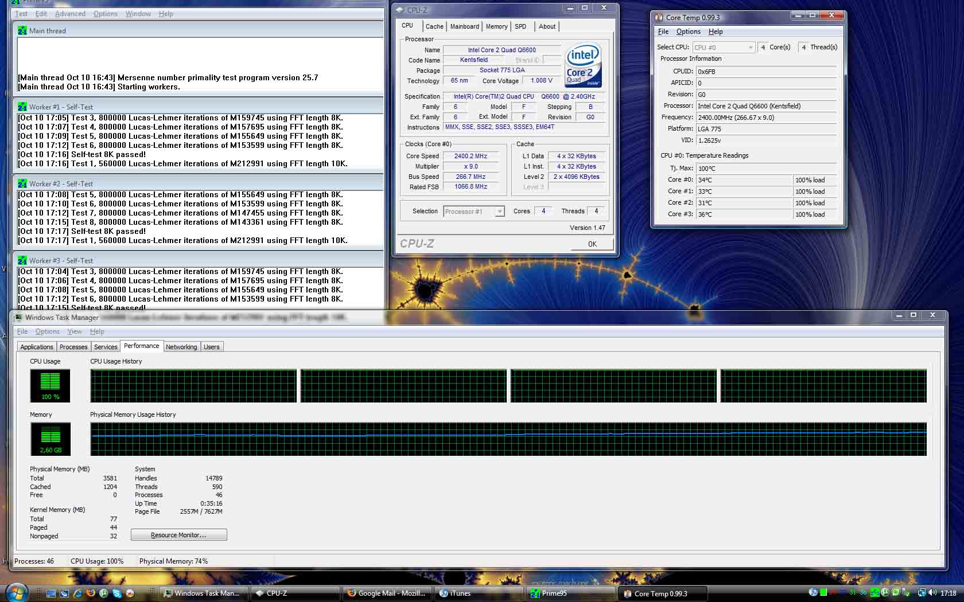The image size is (964, 602).
Task: Click the Core Temp title bar icon
Action: click(659, 18)
